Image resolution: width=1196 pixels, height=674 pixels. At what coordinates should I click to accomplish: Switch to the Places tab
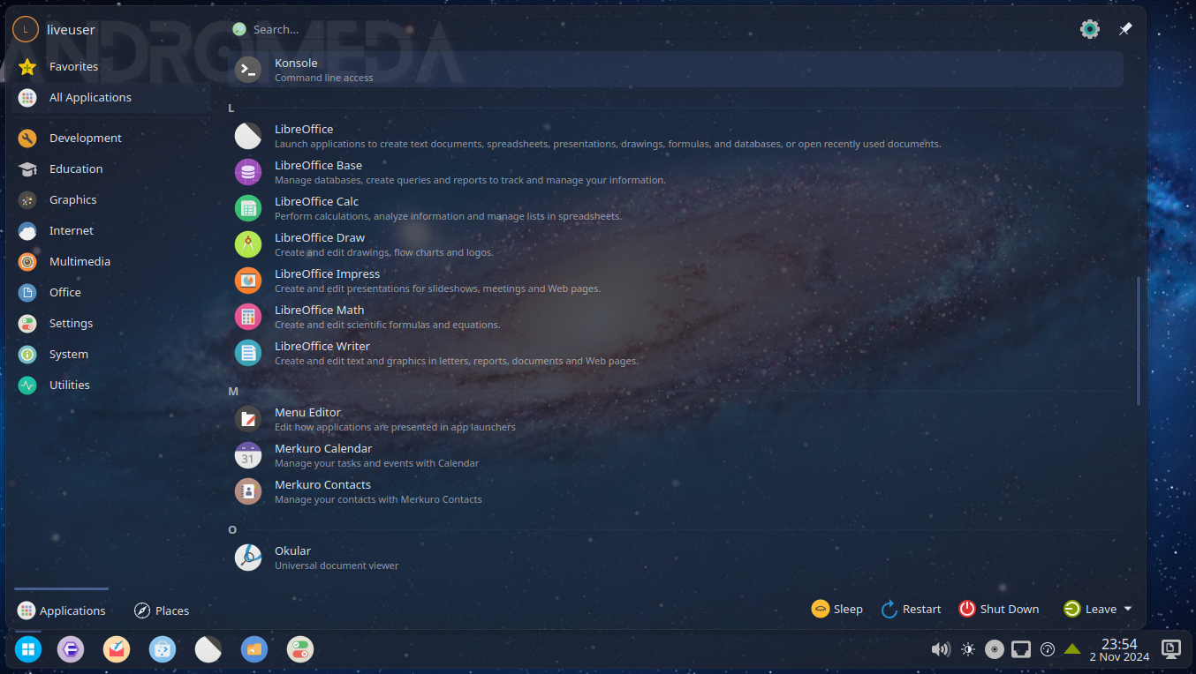click(162, 610)
